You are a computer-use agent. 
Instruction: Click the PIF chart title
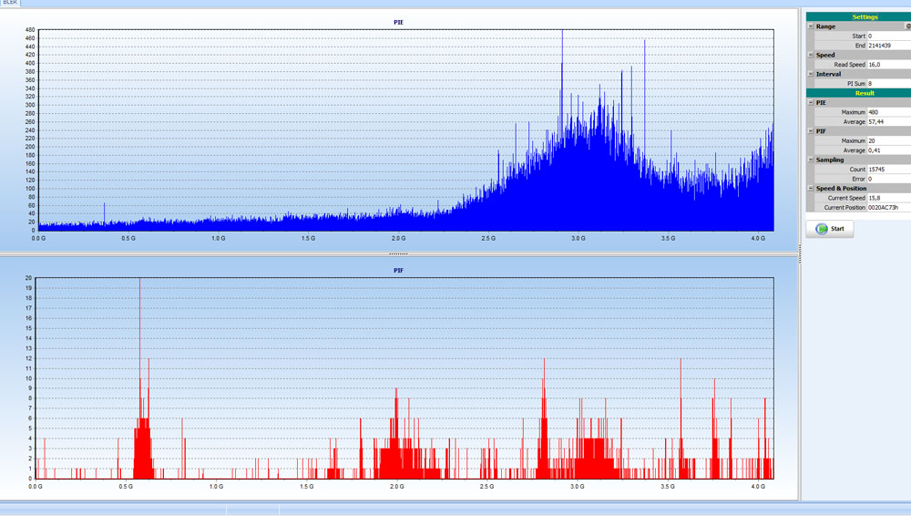(399, 271)
